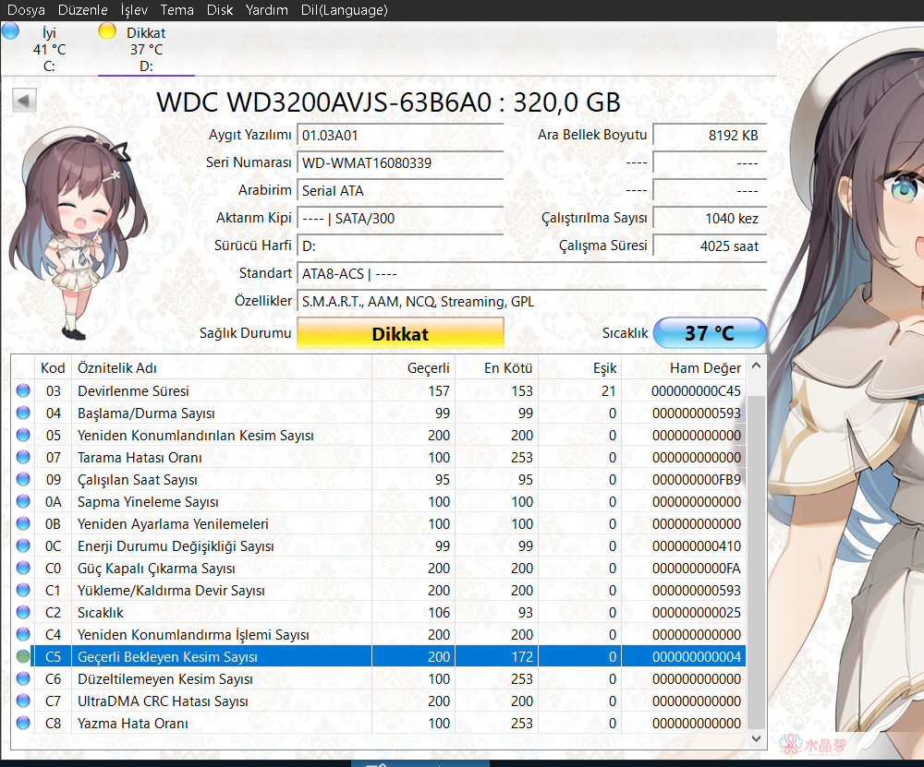Click the Öznitelik Adı column header
Image resolution: width=924 pixels, height=767 pixels.
point(222,368)
